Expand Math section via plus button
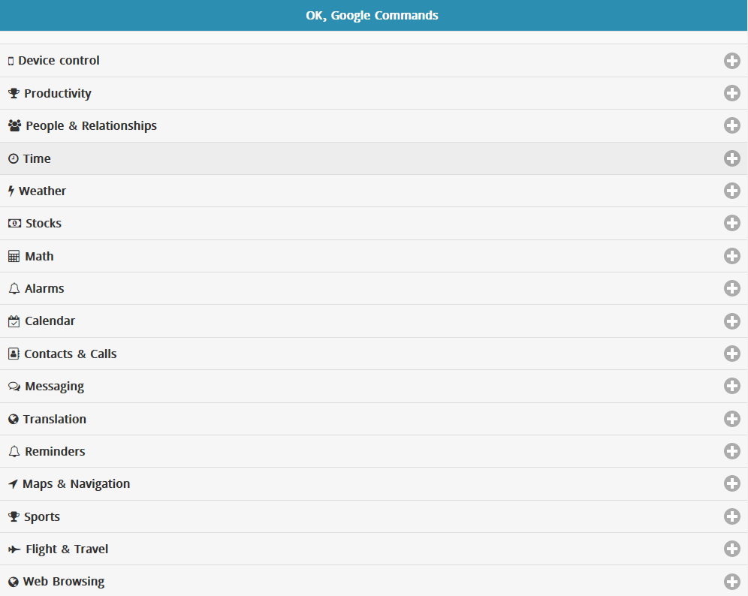Image resolution: width=748 pixels, height=596 pixels. (731, 256)
